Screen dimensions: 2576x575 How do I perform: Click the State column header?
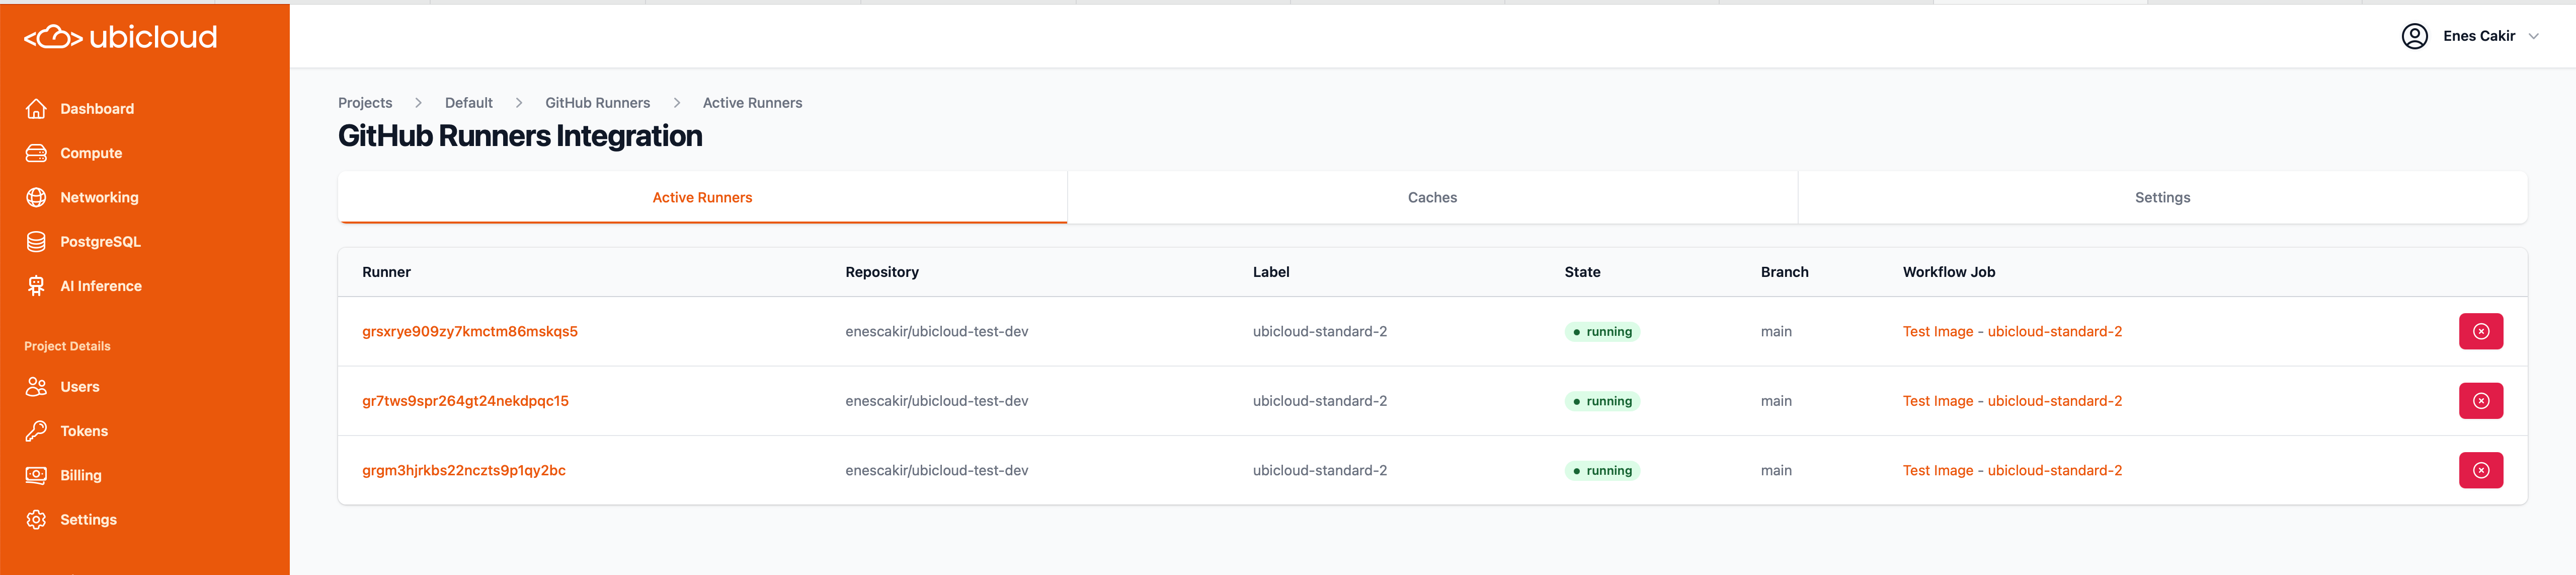click(1582, 272)
